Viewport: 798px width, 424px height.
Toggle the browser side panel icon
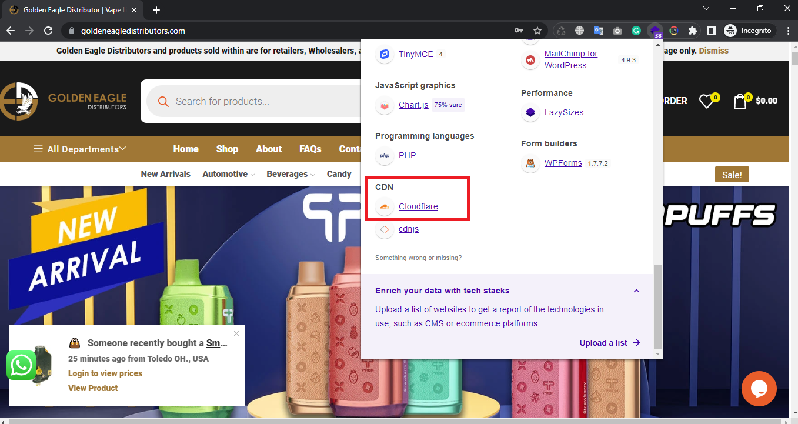tap(711, 31)
